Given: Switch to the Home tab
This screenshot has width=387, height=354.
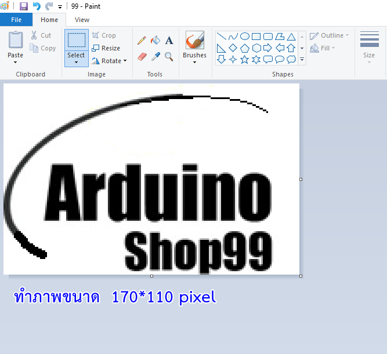Looking at the screenshot, I should (49, 20).
